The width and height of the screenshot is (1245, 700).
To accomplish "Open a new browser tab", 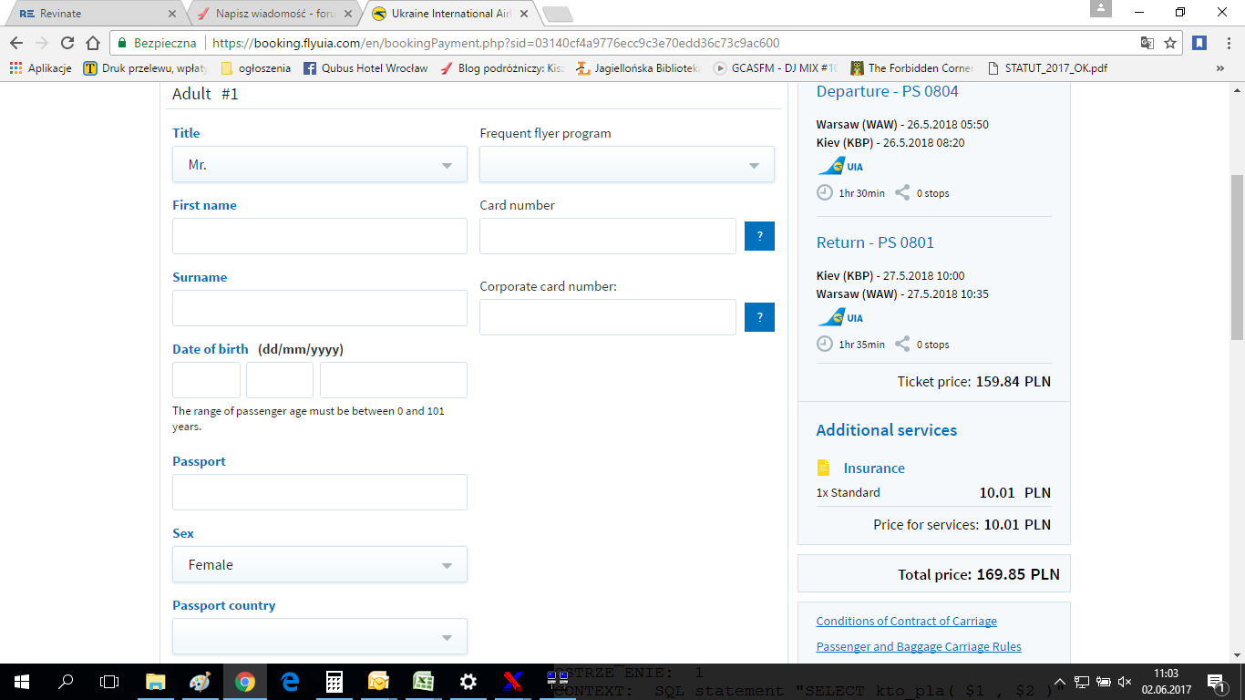I will 557,14.
